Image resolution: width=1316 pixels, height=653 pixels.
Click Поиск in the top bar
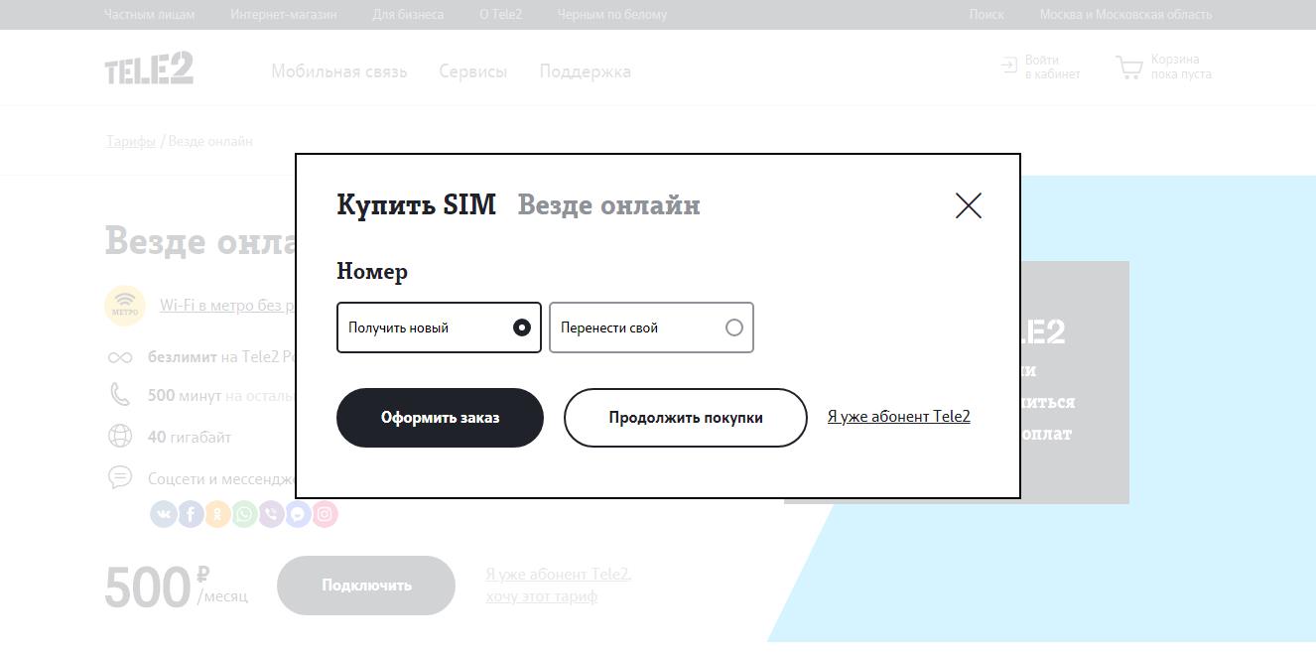click(x=987, y=15)
